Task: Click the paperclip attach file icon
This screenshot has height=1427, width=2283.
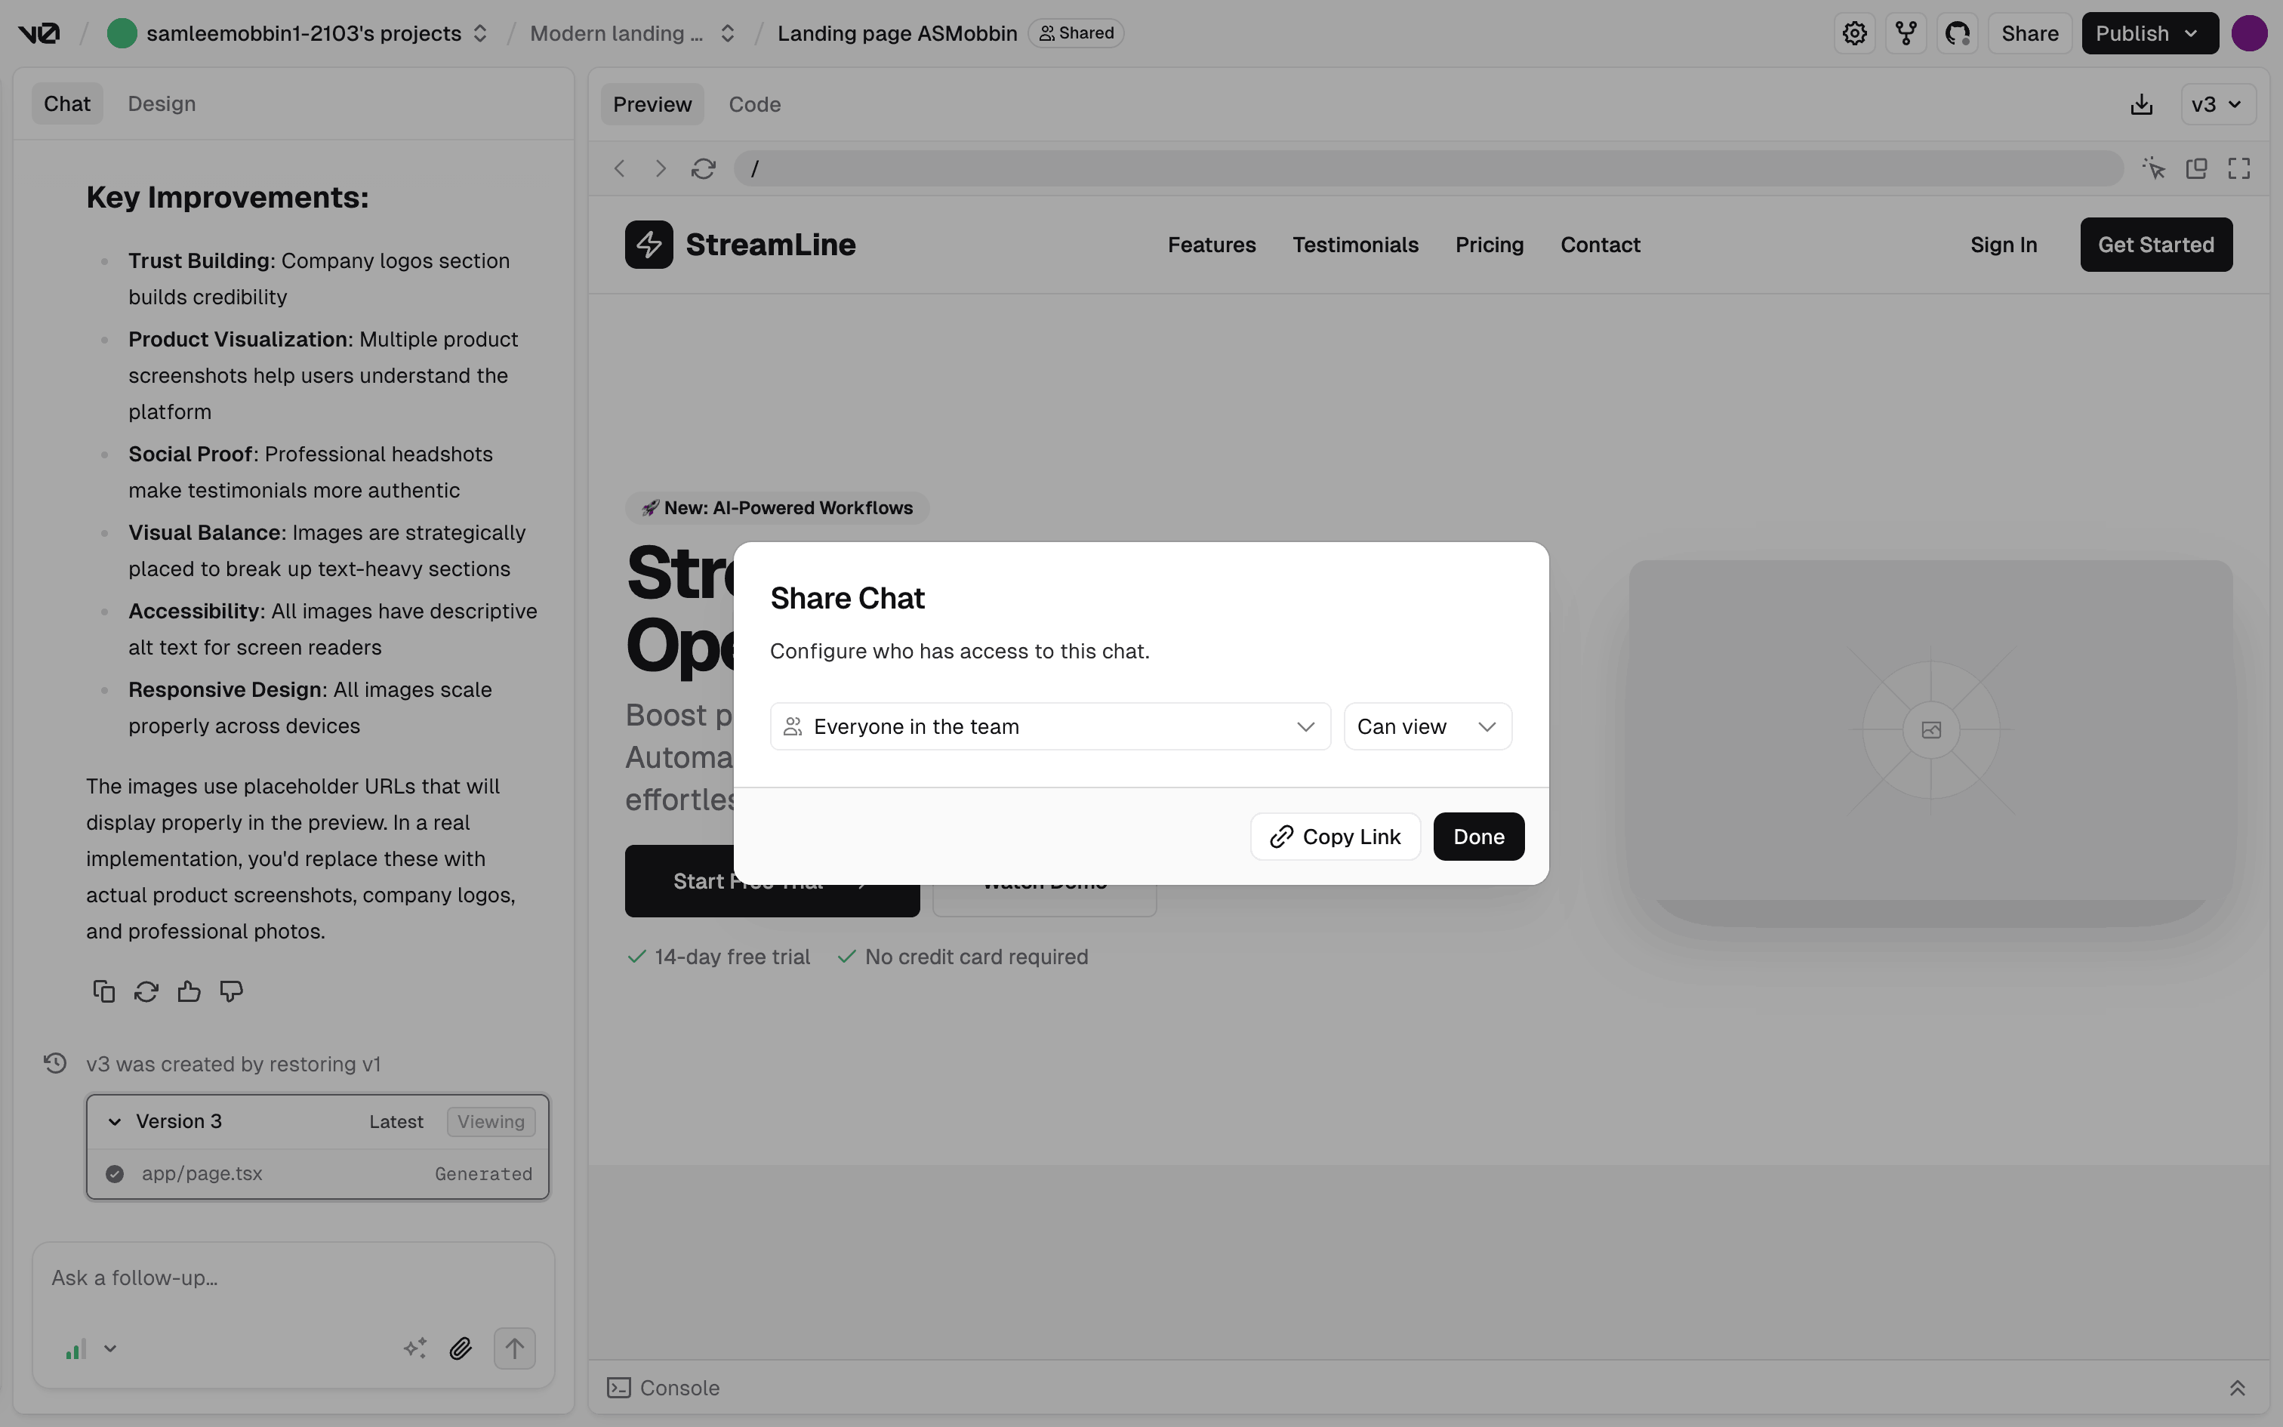Action: coord(461,1348)
